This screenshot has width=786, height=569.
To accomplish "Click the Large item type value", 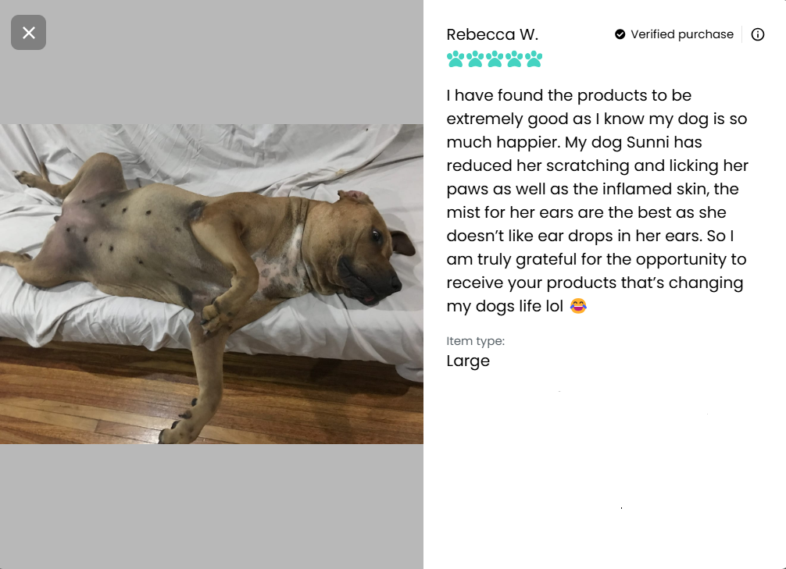I will [468, 361].
